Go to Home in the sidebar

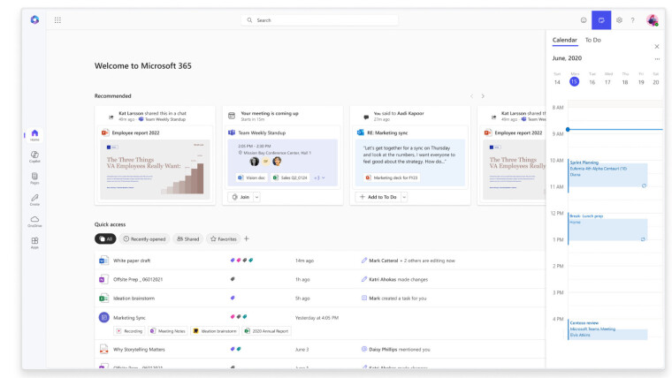tap(34, 135)
